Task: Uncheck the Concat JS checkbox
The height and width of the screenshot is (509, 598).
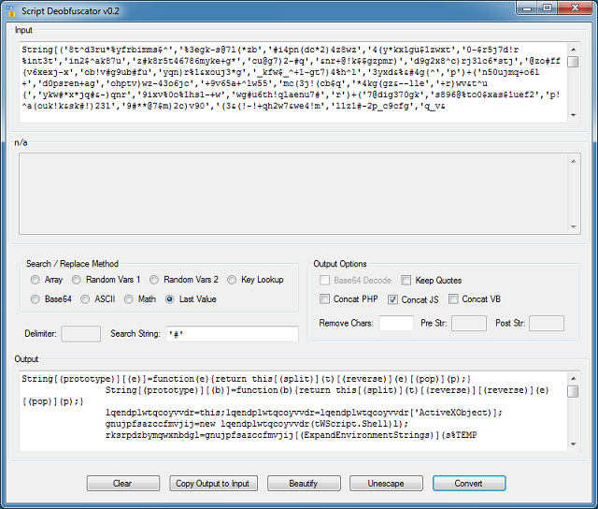Action: point(393,299)
